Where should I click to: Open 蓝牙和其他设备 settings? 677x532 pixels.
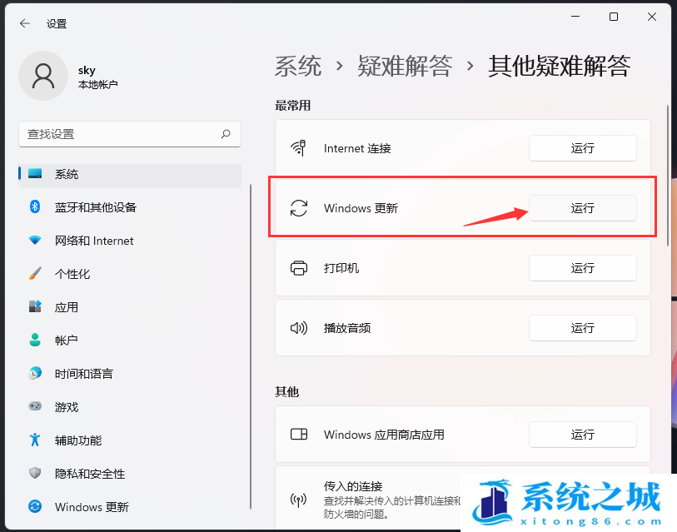95,207
